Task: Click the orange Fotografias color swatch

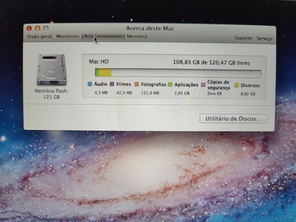Action: coord(137,84)
